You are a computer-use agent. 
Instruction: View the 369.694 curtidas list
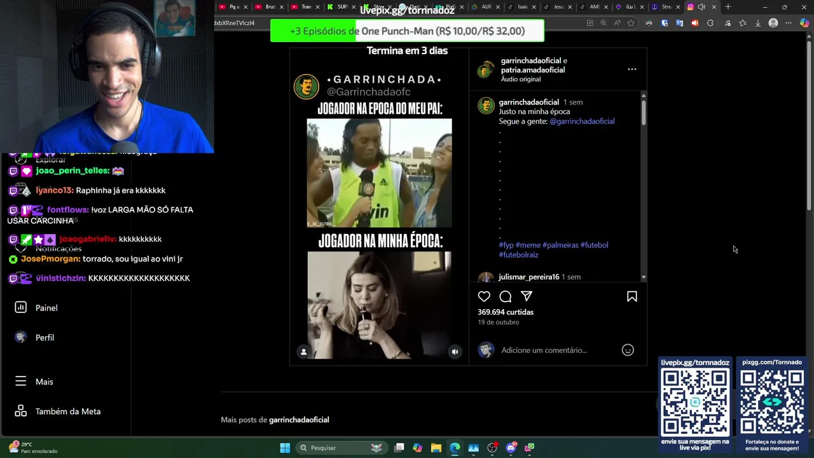(506, 312)
